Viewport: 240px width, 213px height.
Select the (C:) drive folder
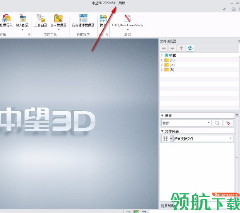(169, 60)
